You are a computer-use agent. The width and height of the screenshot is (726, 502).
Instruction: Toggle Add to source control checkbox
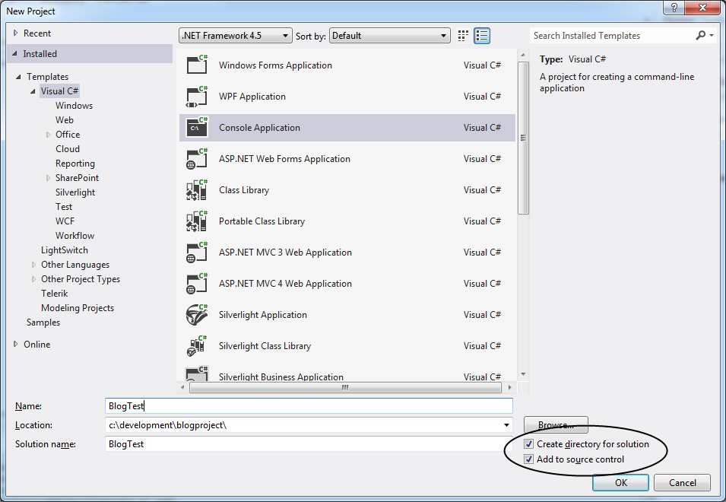coord(529,459)
